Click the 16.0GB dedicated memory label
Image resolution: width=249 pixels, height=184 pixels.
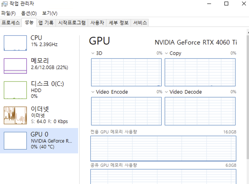point(230,132)
